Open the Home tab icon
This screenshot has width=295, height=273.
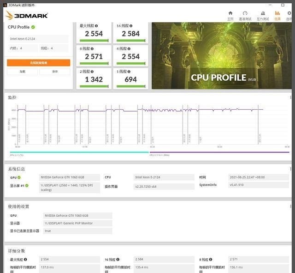(x=230, y=13)
